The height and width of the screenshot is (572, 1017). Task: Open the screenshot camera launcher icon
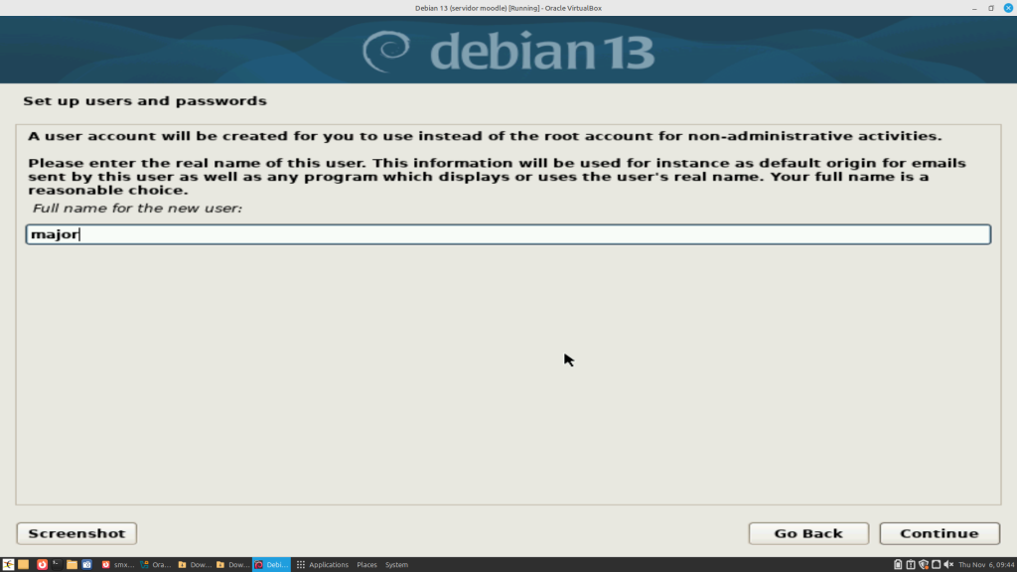point(86,564)
